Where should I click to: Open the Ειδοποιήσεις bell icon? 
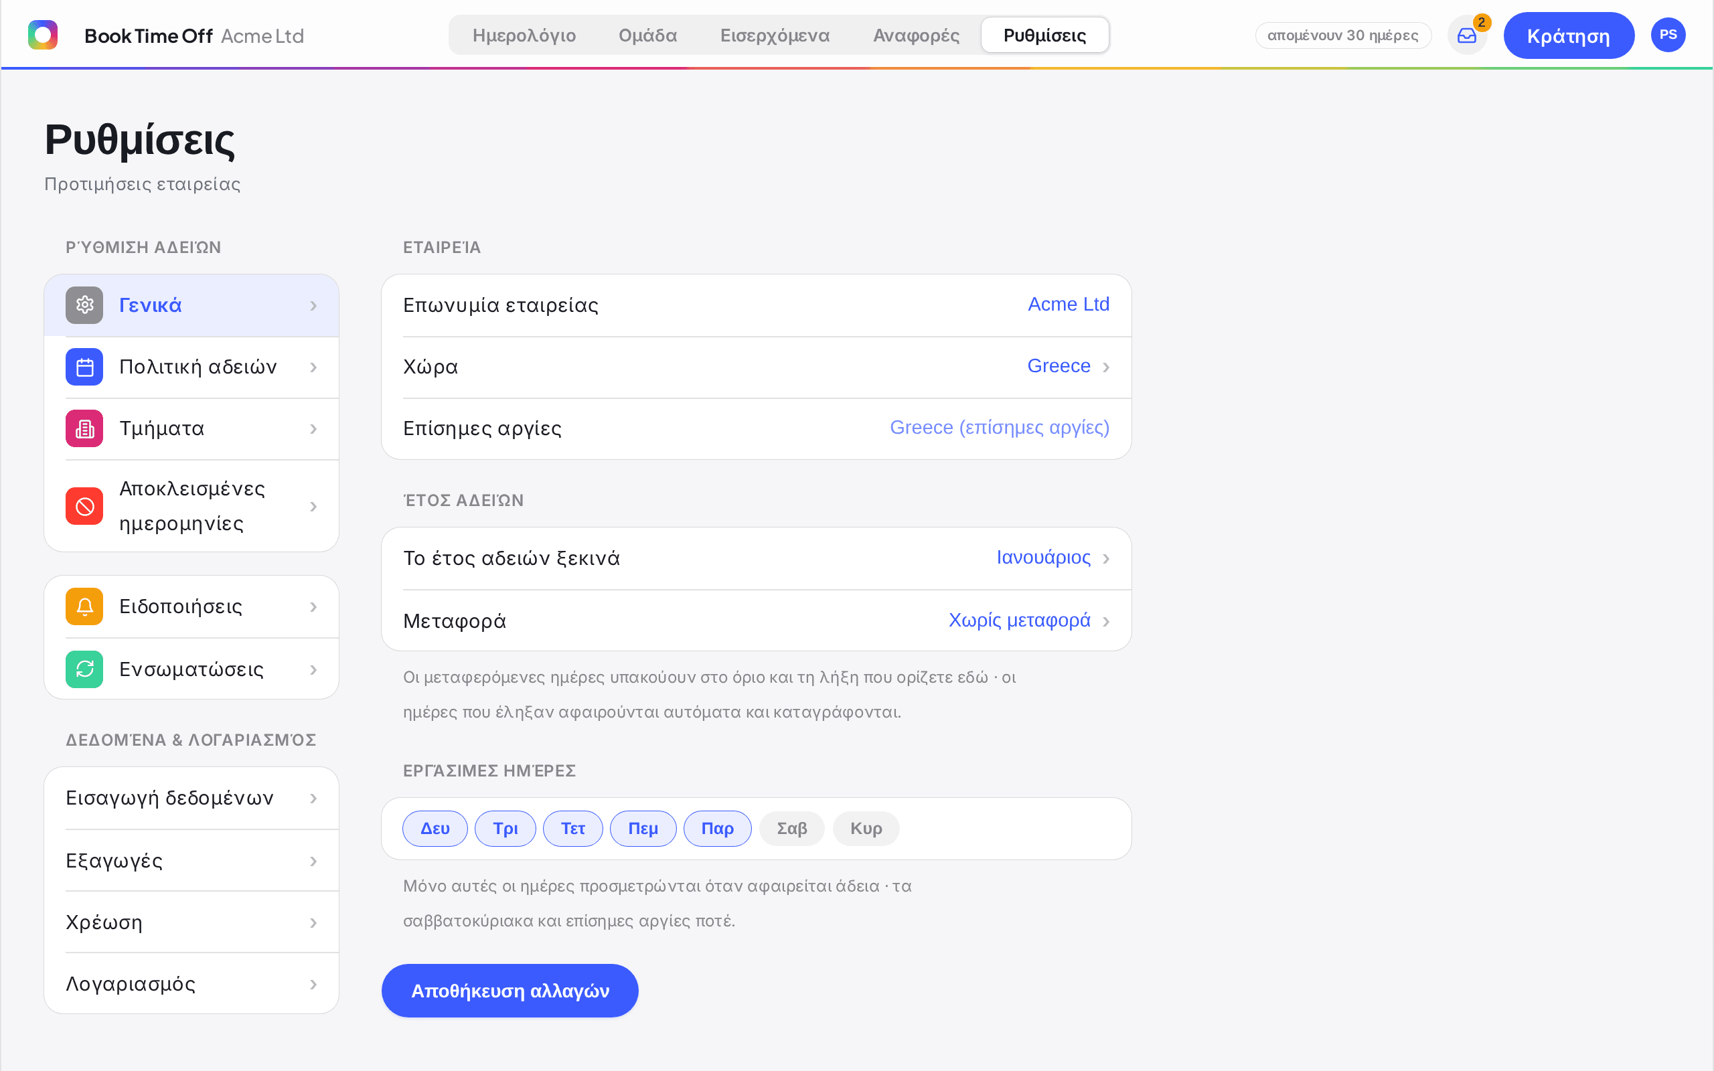coord(84,607)
